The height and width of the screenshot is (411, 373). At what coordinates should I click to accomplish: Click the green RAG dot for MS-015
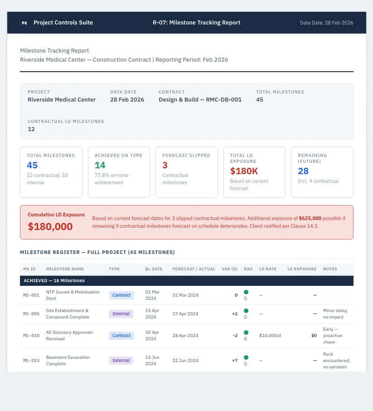coord(246,357)
